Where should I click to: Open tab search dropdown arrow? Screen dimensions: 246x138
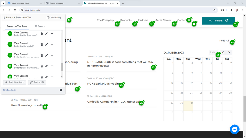coord(3,3)
